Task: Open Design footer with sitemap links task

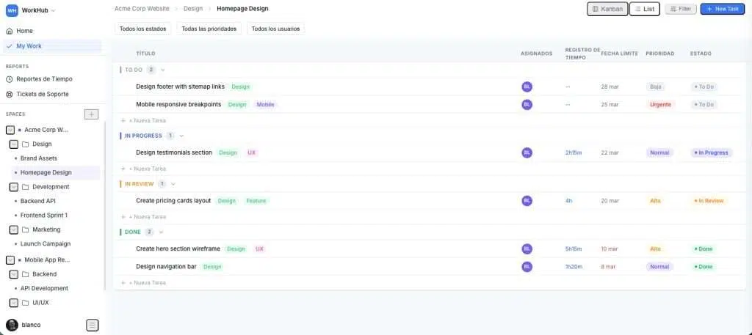Action: [x=181, y=86]
